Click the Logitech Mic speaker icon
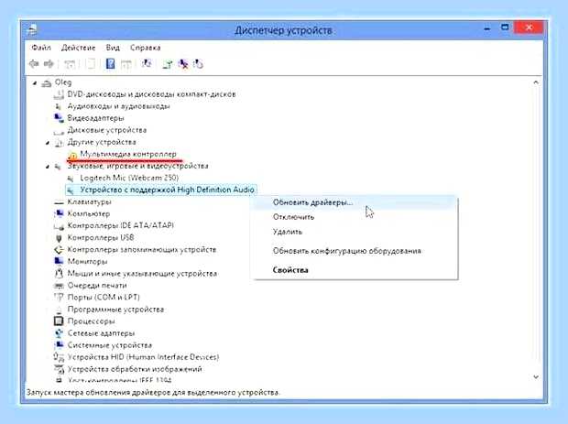Image resolution: width=568 pixels, height=424 pixels. [71, 179]
